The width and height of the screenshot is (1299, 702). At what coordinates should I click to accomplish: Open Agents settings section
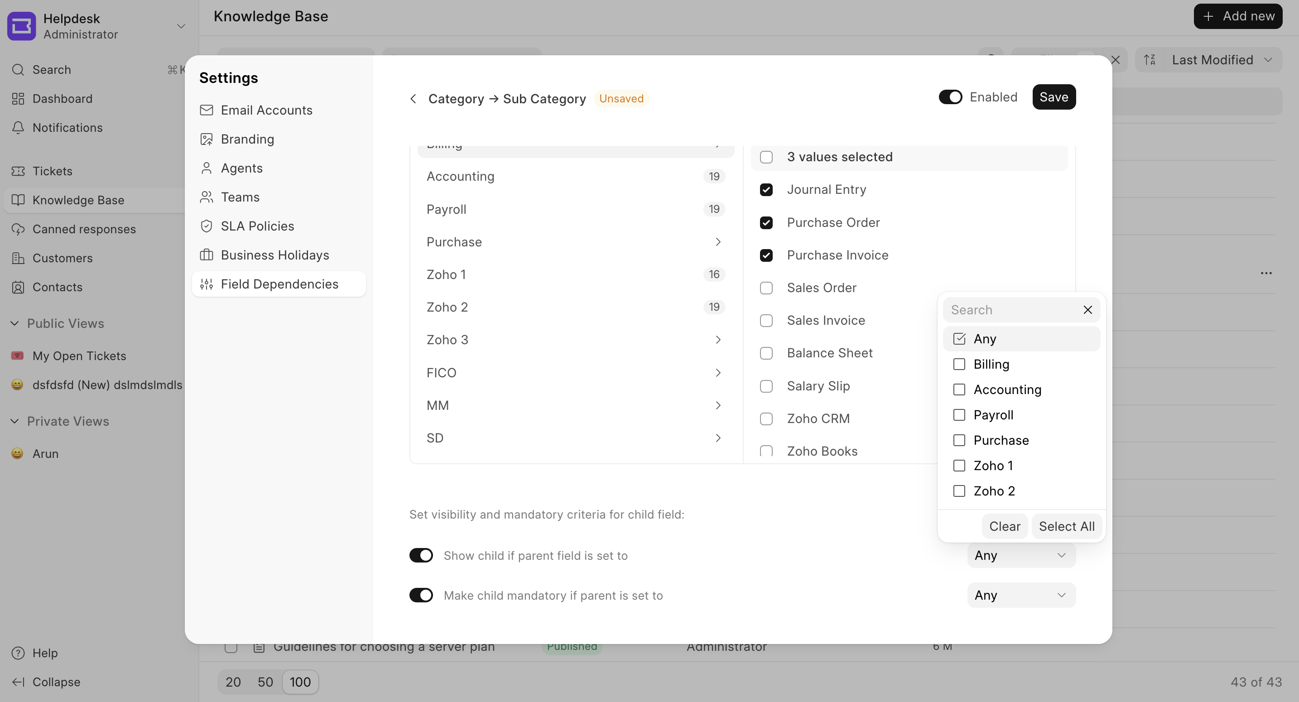[241, 168]
